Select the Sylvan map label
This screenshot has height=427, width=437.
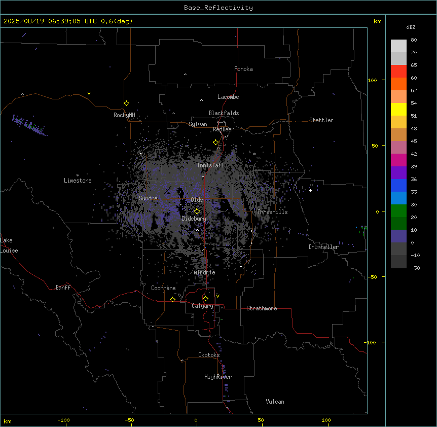click(x=198, y=124)
